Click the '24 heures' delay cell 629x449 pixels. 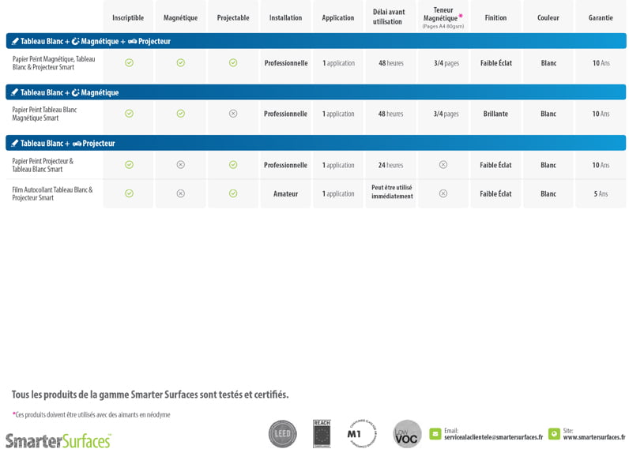[390, 165]
